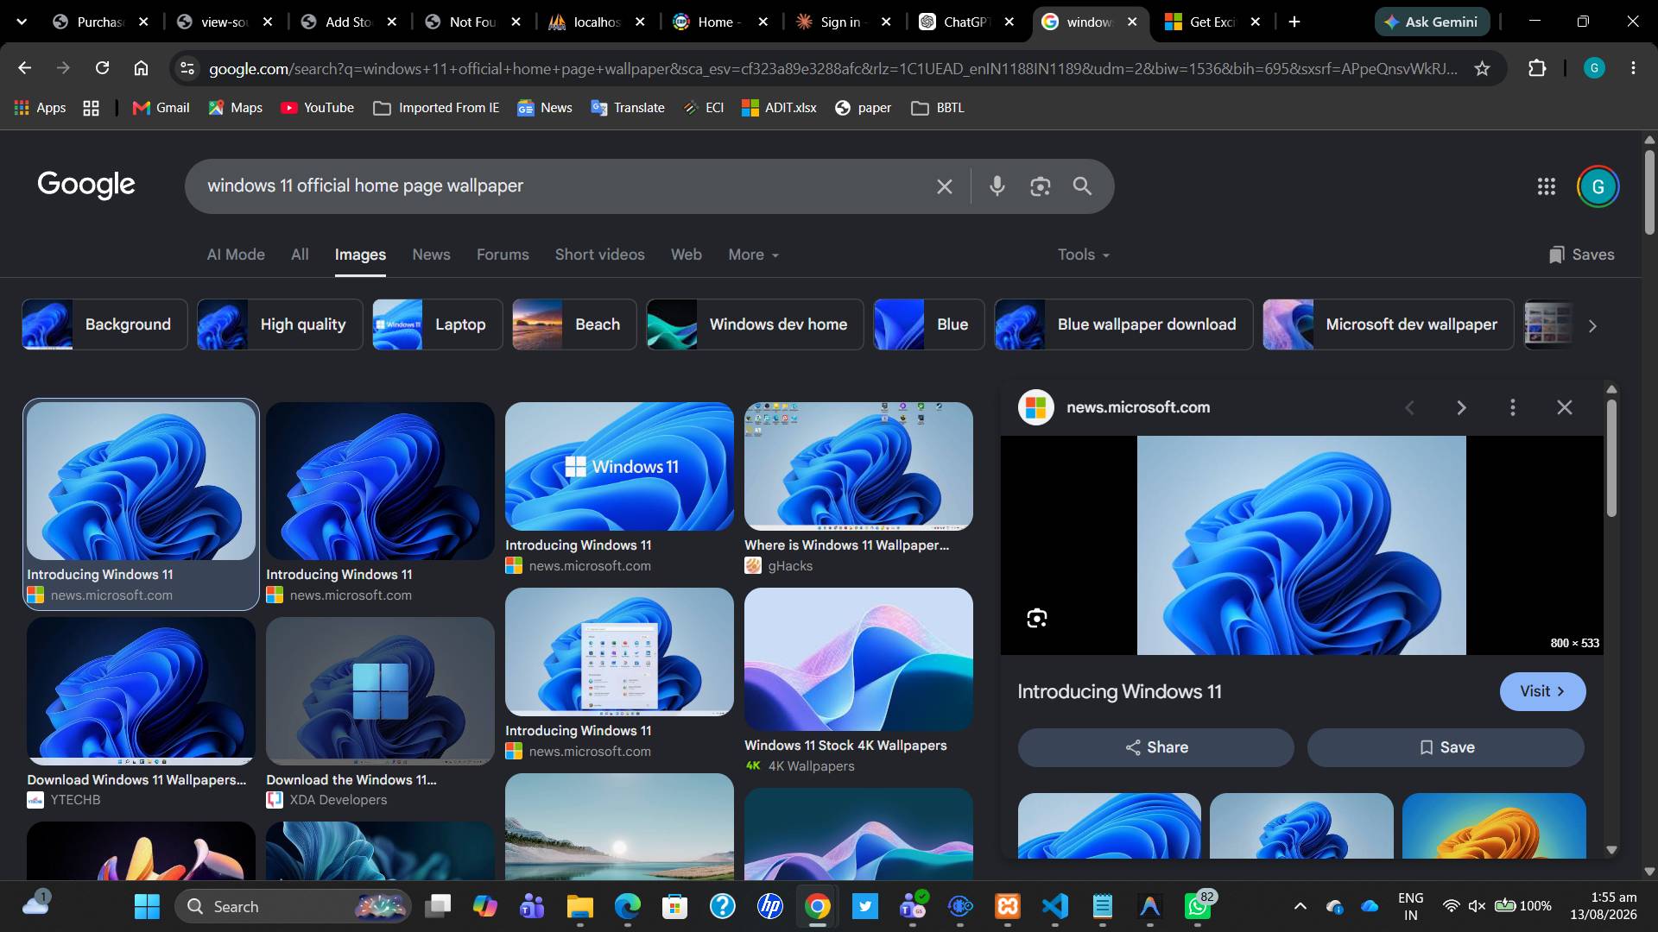
Task: Start voice search with the microphone icon
Action: [997, 186]
